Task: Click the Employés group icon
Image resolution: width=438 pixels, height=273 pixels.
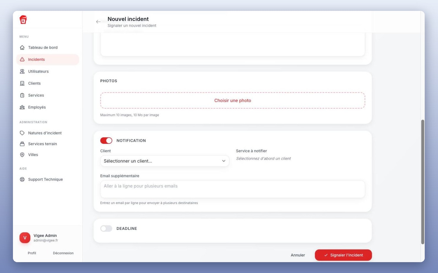Action: 22,107
